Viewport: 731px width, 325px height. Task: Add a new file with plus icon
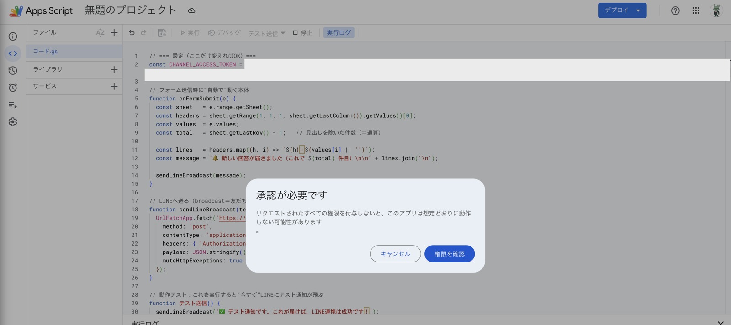pyautogui.click(x=114, y=32)
